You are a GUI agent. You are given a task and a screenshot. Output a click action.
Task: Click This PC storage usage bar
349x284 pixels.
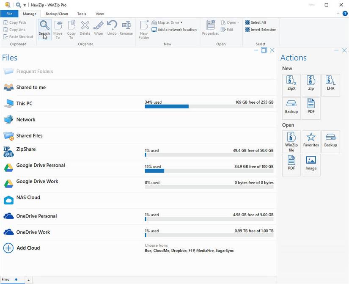(209, 107)
